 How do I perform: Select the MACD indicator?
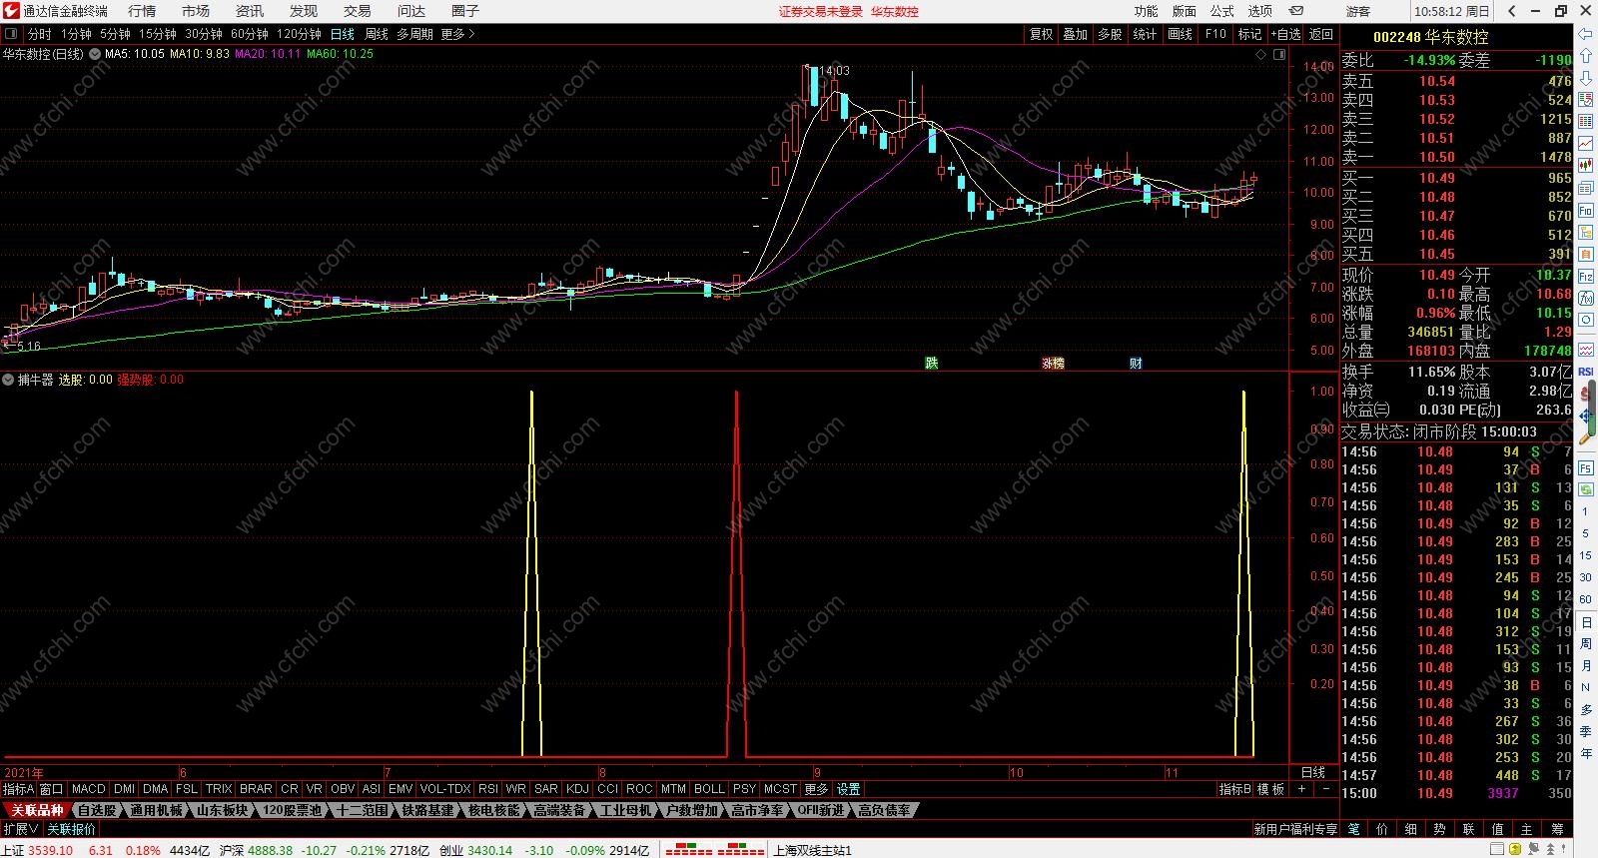[x=88, y=789]
